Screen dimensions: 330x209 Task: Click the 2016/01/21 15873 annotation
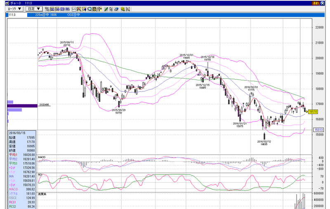click(x=240, y=125)
